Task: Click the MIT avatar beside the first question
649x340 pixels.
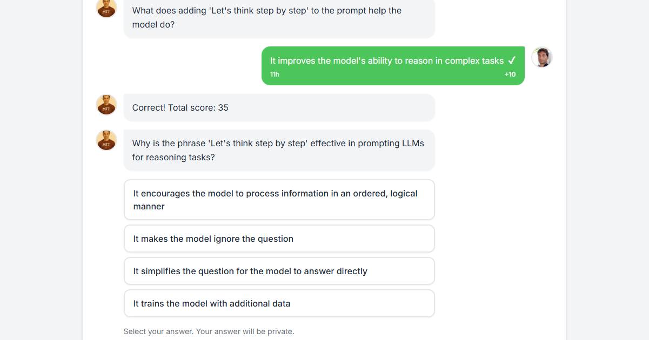Action: tap(106, 8)
